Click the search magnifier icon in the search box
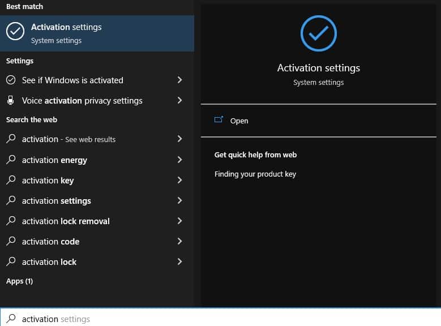Viewport: 441px width, 326px height. 11,319
